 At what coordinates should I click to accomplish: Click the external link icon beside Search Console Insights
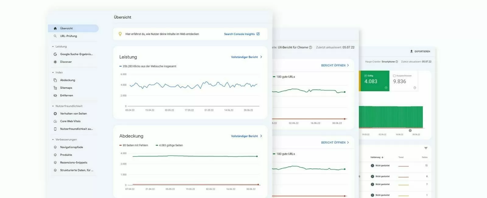point(258,34)
